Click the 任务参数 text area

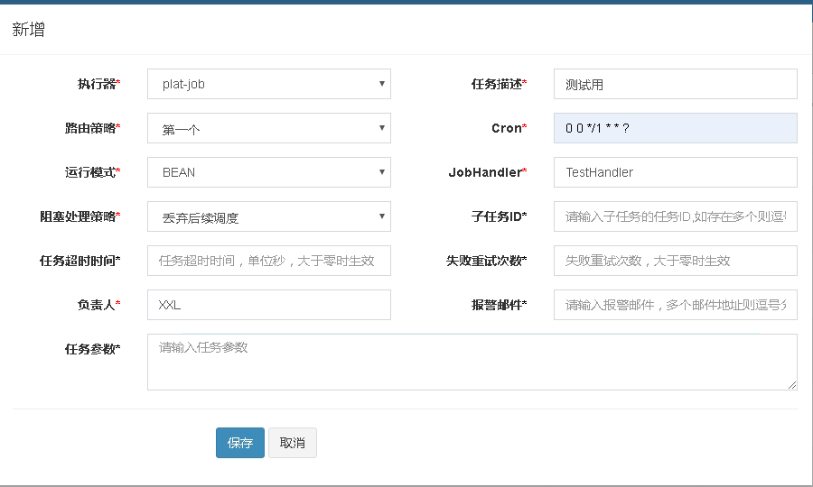point(472,362)
